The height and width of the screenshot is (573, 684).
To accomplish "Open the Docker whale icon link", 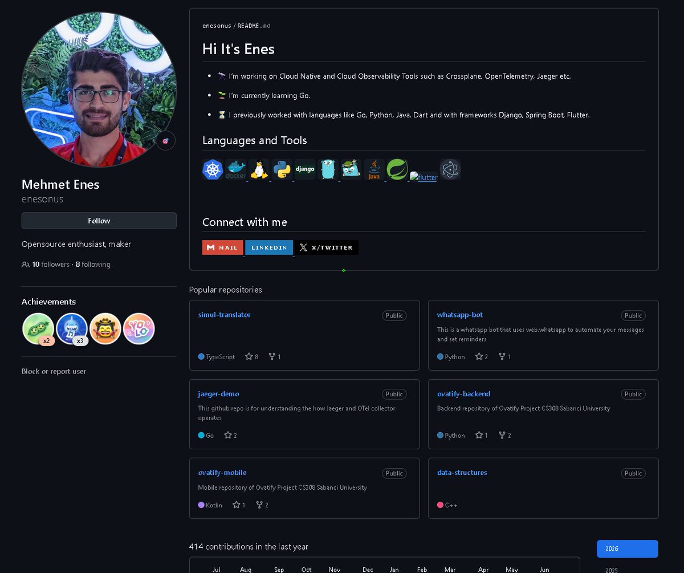I will click(236, 169).
